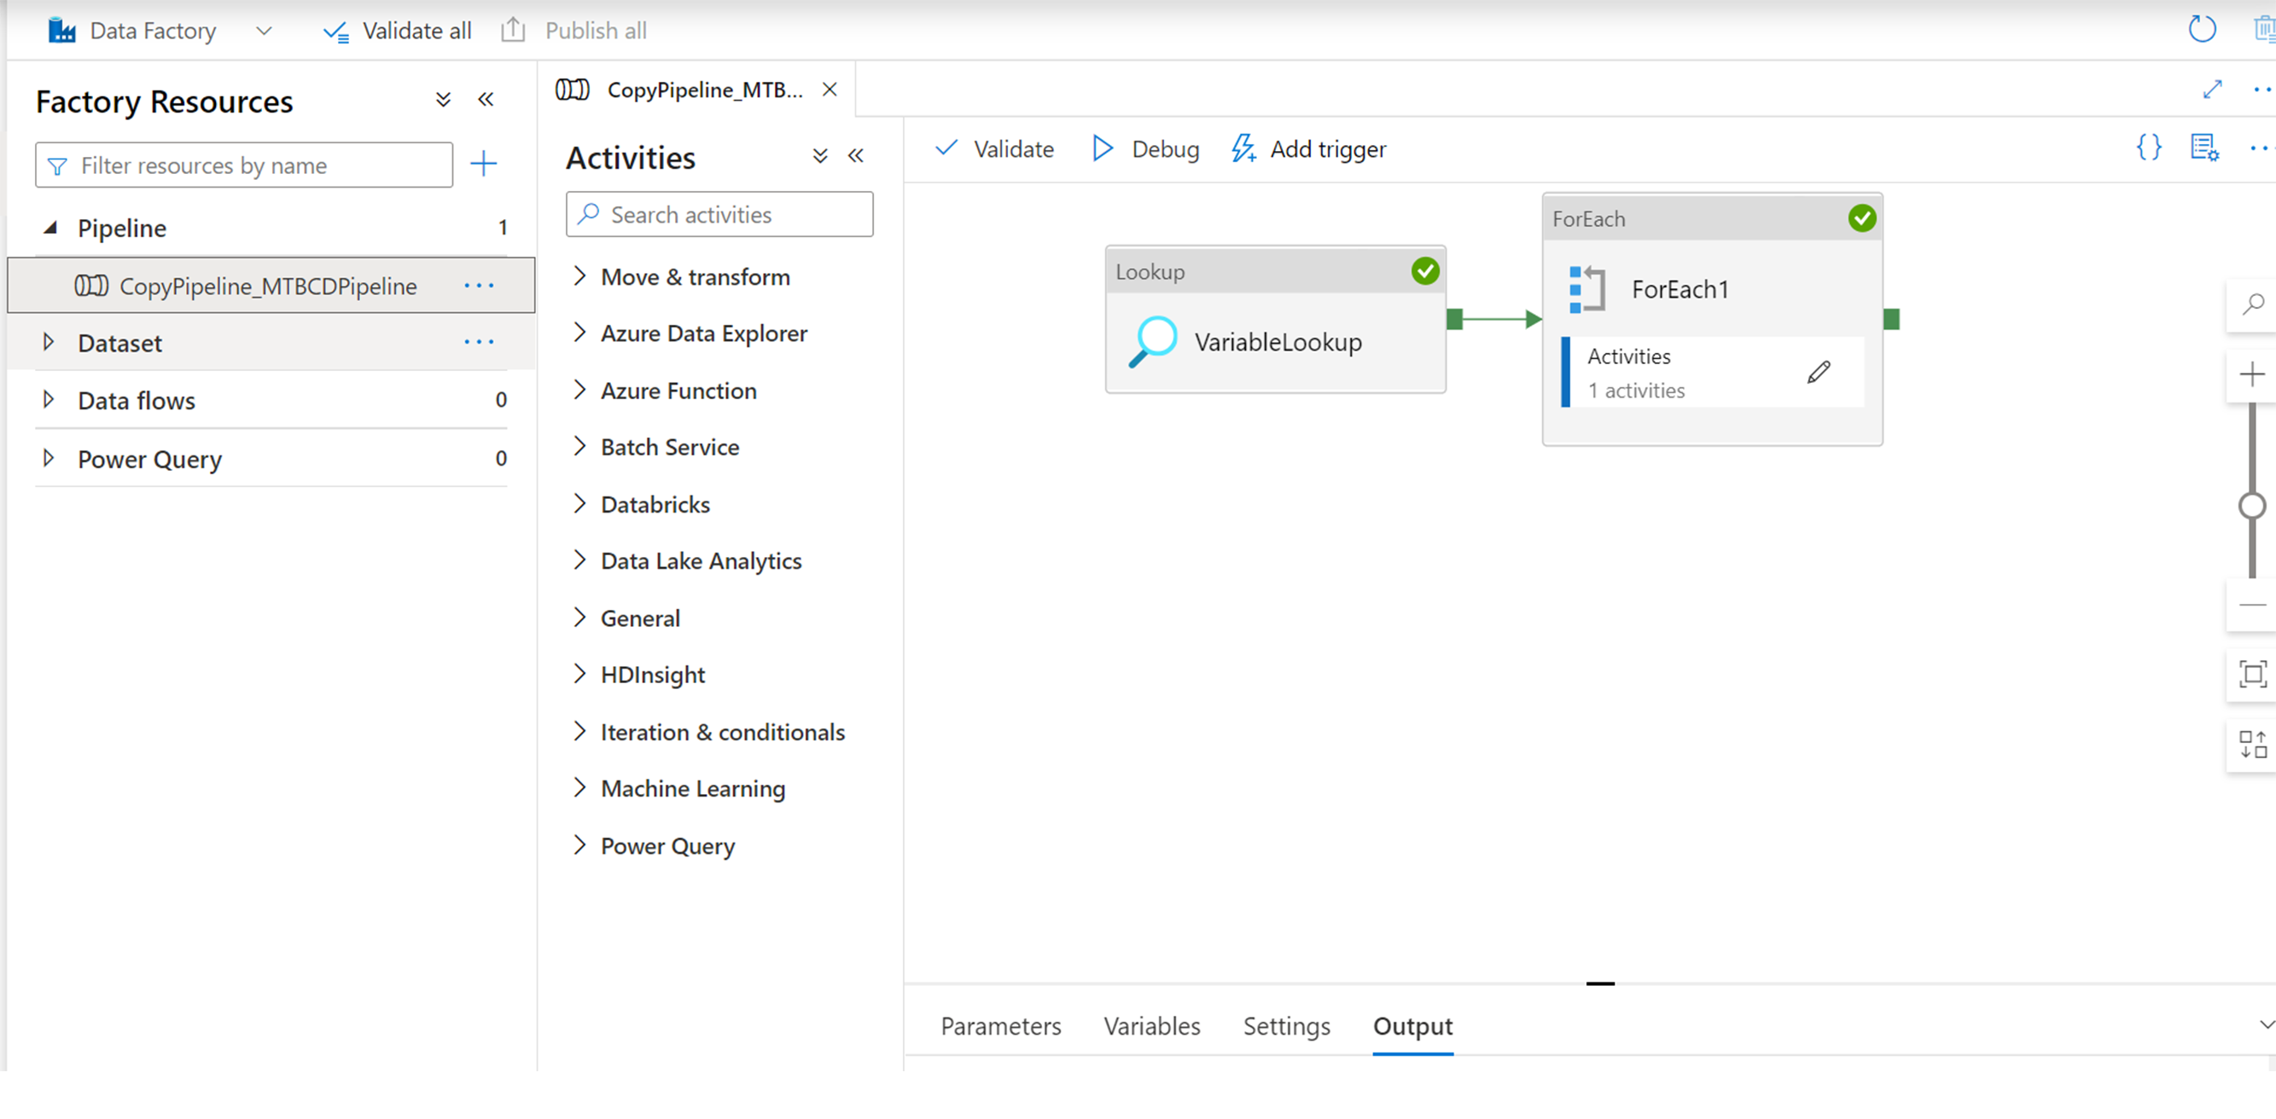Expand the Dataset tree node

pos(49,342)
